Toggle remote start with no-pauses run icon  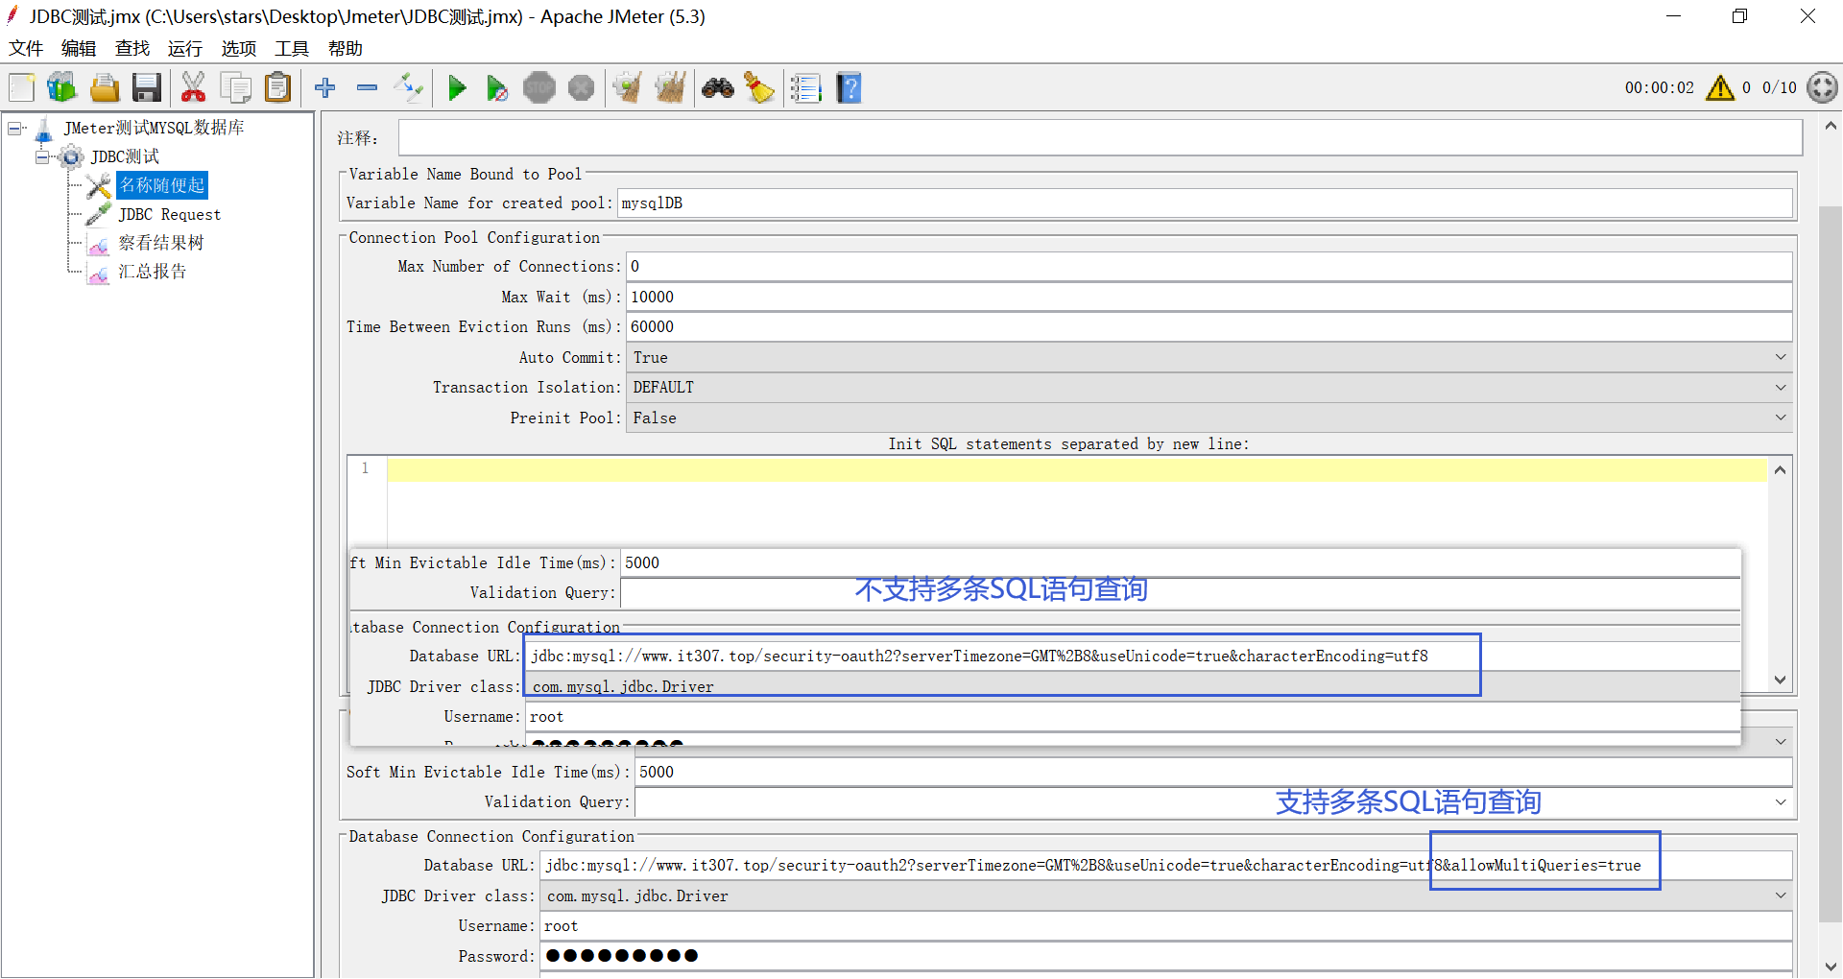point(497,87)
